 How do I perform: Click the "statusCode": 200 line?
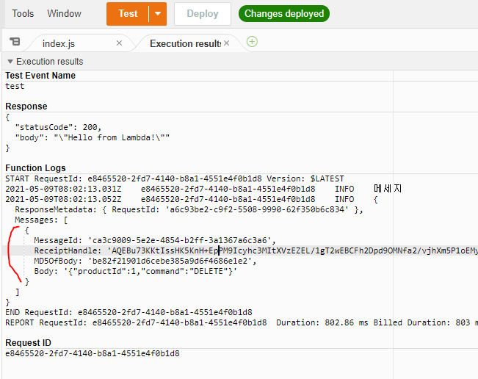(x=58, y=127)
